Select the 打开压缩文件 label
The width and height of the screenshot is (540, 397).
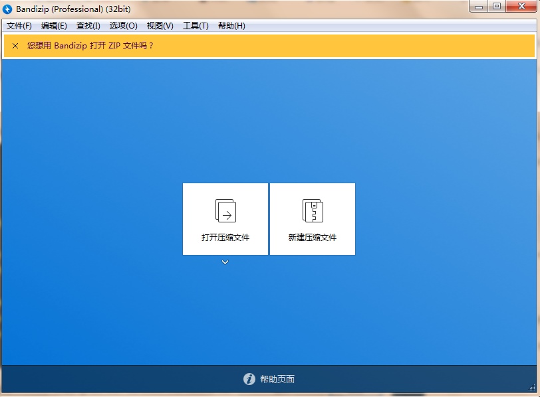pyautogui.click(x=225, y=237)
